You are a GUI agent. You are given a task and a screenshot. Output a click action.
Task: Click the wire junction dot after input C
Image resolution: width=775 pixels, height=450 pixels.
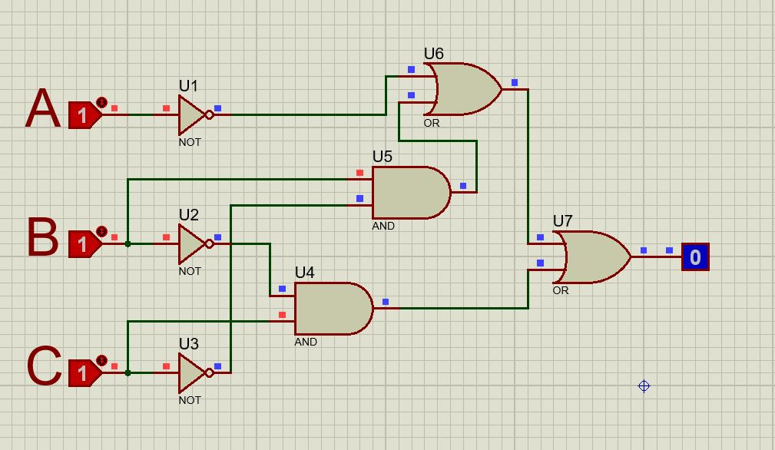click(128, 373)
